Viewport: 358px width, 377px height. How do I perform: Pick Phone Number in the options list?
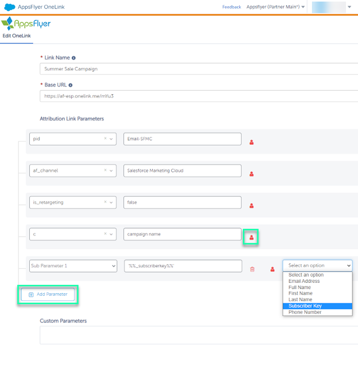click(x=305, y=312)
